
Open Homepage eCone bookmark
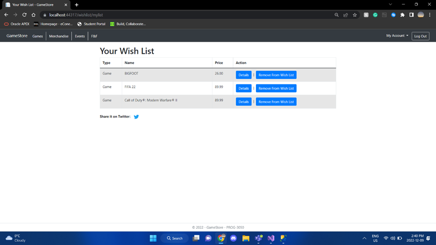click(53, 24)
